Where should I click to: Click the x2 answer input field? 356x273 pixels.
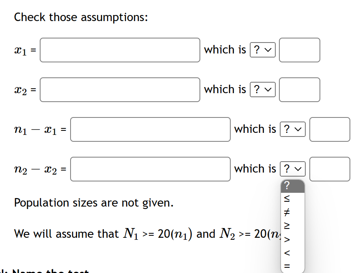pos(120,90)
